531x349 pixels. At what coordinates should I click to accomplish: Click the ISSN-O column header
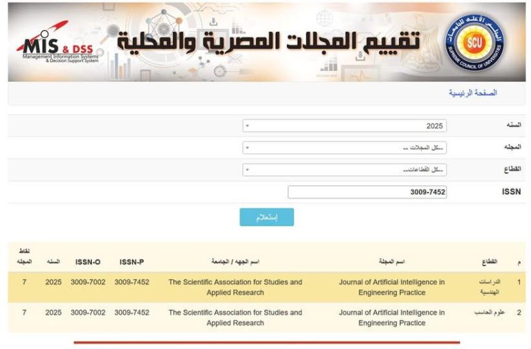[x=88, y=262]
